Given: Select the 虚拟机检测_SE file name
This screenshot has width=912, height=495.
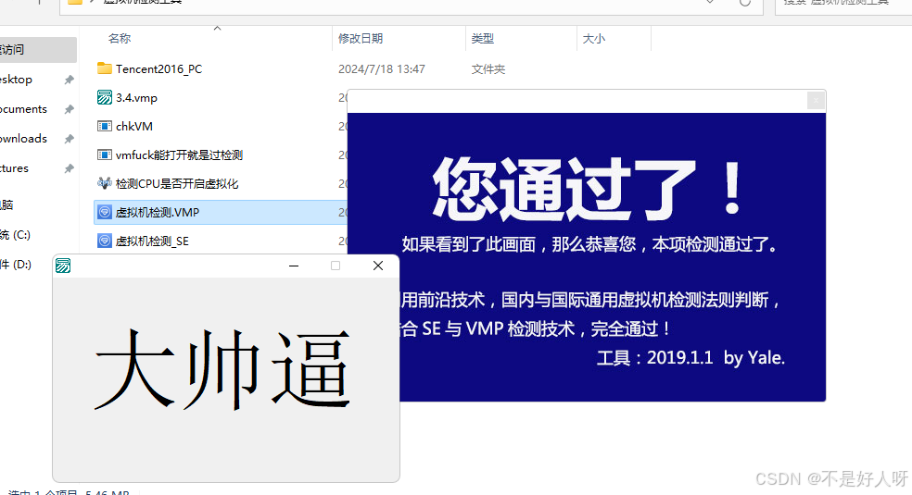Looking at the screenshot, I should coord(152,241).
